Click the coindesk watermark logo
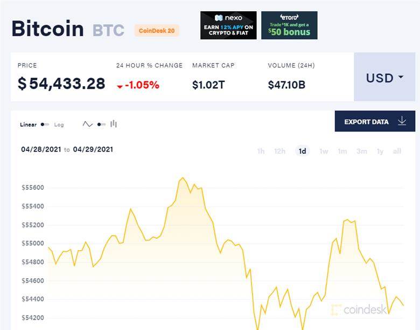 pos(359,310)
